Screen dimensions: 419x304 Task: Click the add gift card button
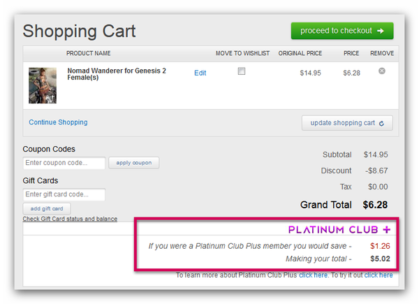[x=47, y=208]
